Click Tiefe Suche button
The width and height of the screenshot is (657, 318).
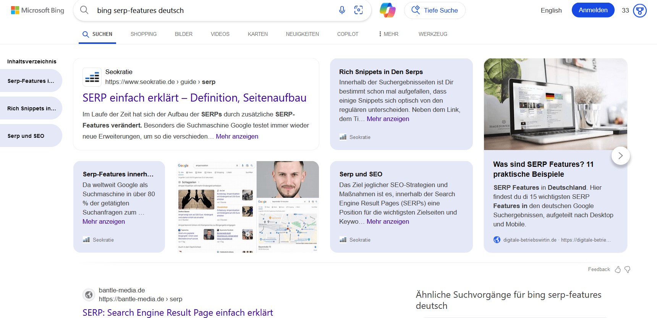tap(435, 10)
